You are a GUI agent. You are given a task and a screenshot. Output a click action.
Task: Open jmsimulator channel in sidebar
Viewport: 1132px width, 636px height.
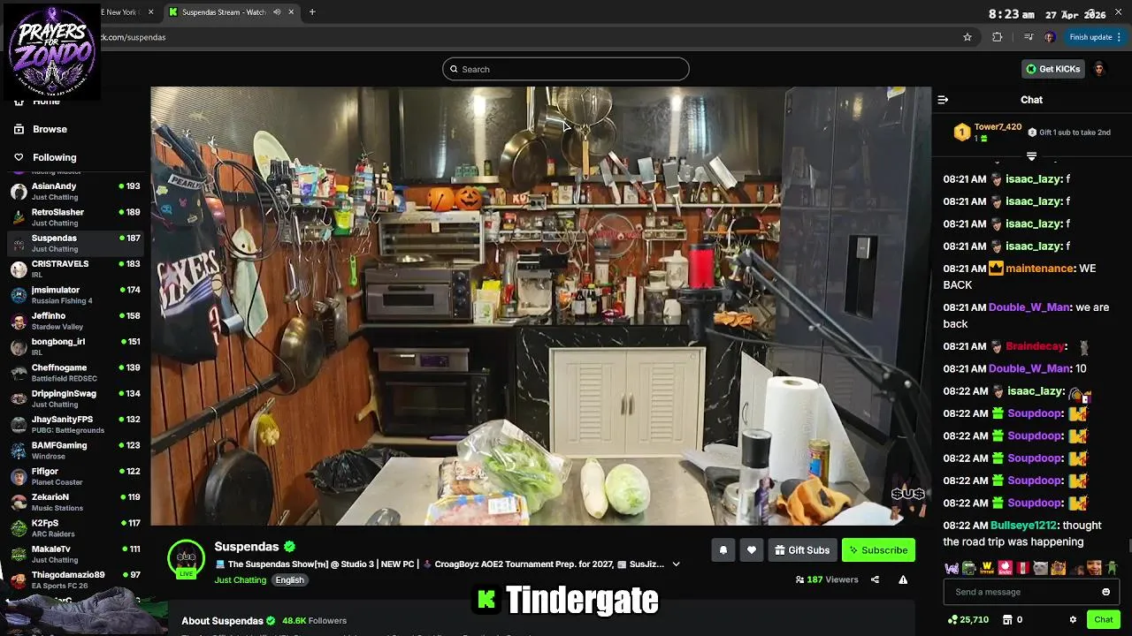point(74,295)
